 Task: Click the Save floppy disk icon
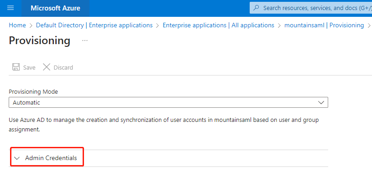(16, 67)
